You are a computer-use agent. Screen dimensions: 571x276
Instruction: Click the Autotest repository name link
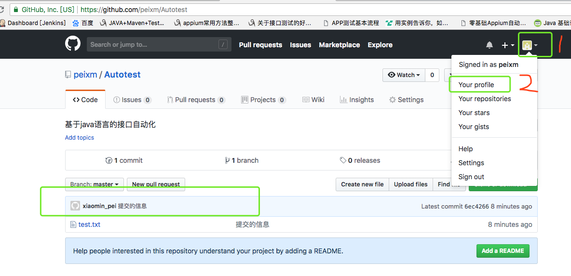(122, 75)
